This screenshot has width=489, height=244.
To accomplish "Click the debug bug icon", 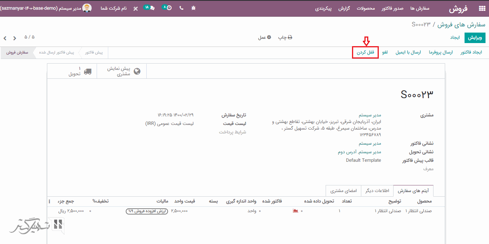I will pos(194,8).
